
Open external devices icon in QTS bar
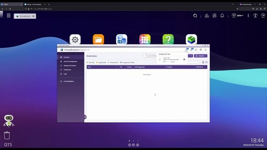(214, 16)
